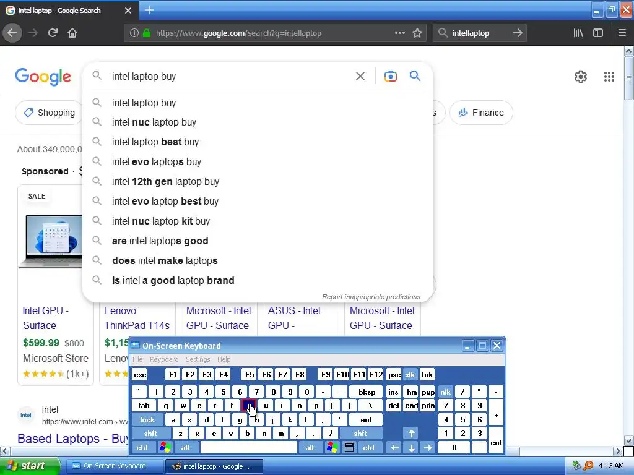This screenshot has height=475, width=634.
Task: Click the Surface laptop product thumbnail
Action: (51, 242)
